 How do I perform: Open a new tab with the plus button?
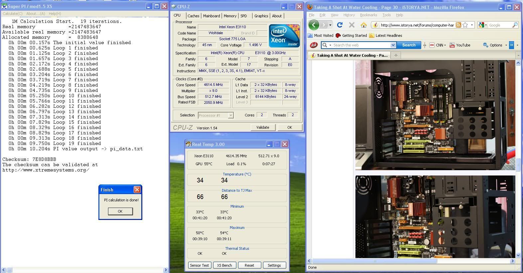pos(396,55)
